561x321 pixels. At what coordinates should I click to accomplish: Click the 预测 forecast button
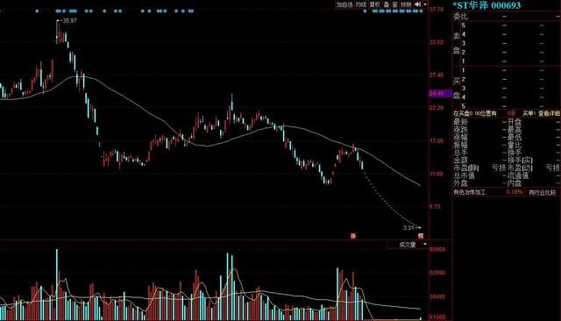click(x=406, y=4)
